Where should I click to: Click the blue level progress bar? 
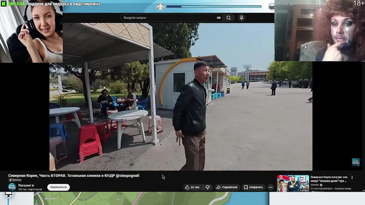(214, 7)
